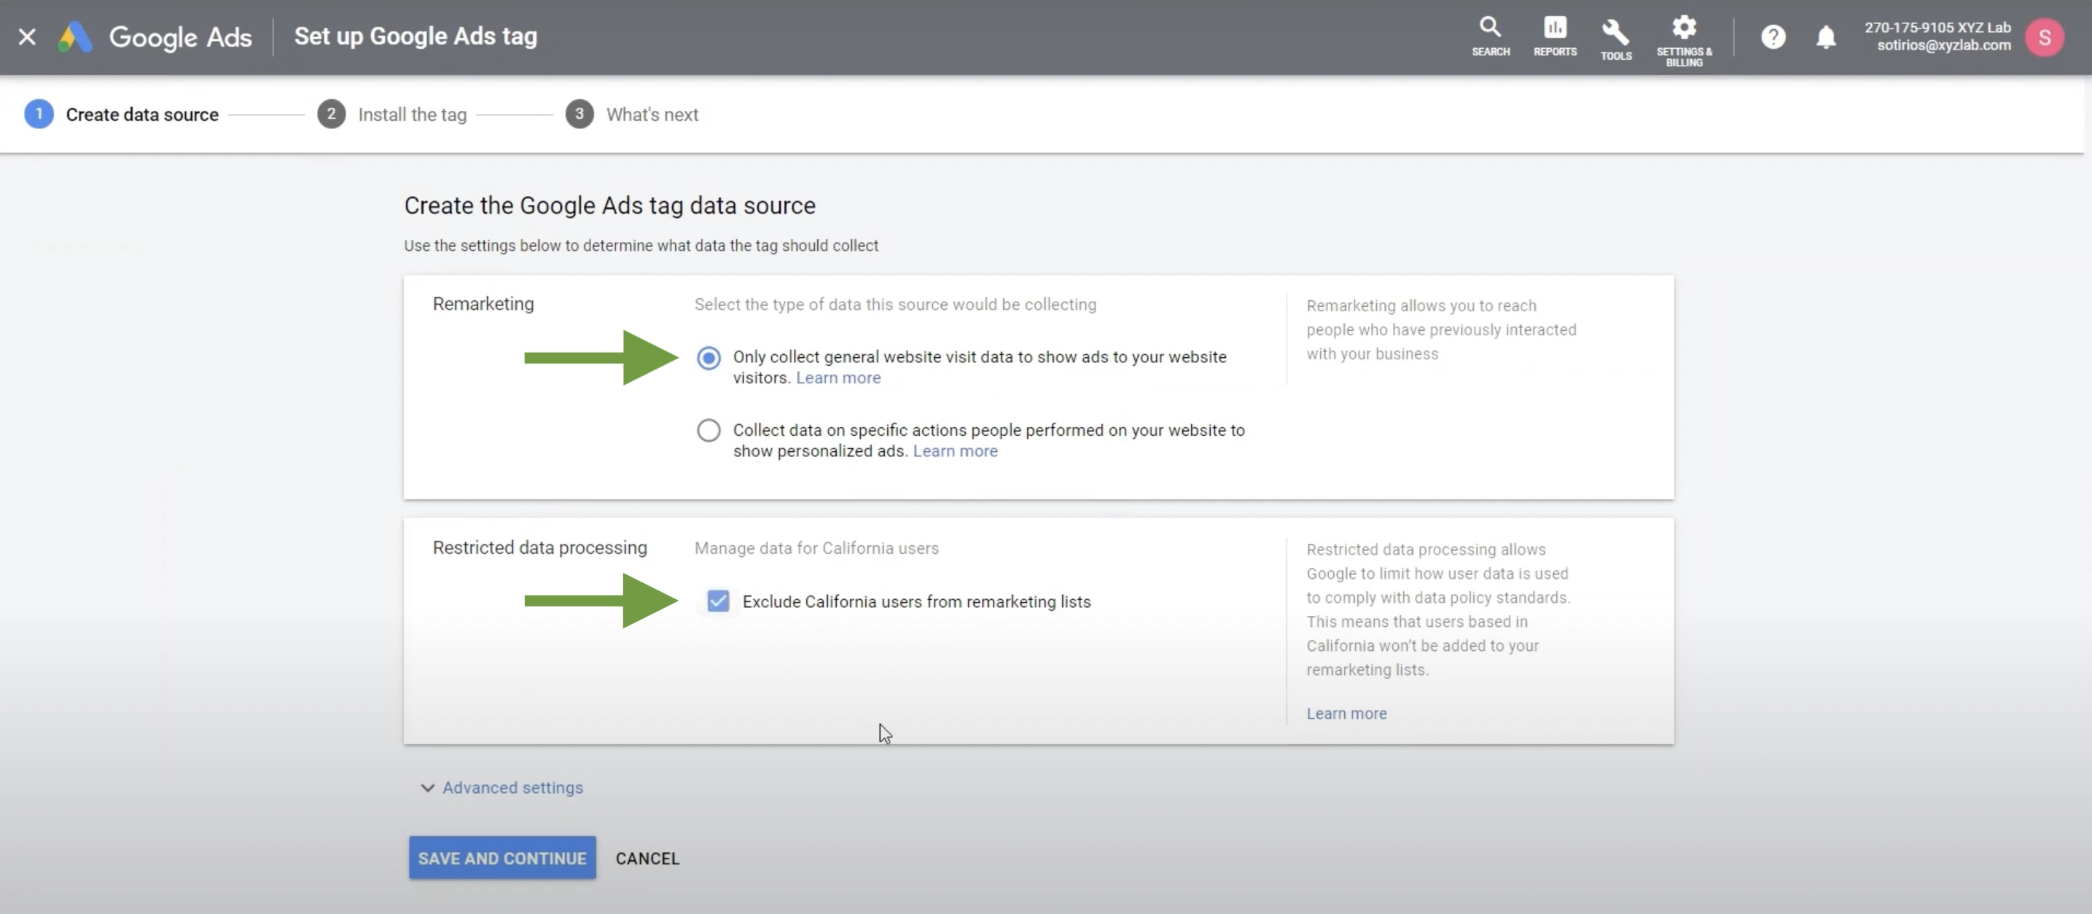Viewport: 2092px width, 914px height.
Task: Open the Tools wrench icon
Action: click(x=1615, y=39)
